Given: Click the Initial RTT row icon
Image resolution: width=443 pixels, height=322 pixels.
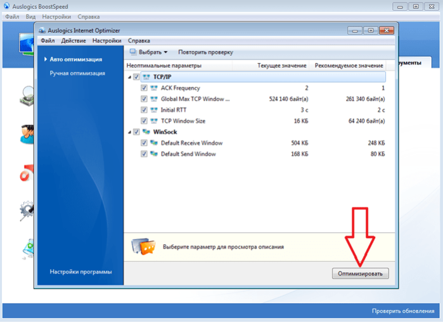Looking at the screenshot, I should [154, 110].
